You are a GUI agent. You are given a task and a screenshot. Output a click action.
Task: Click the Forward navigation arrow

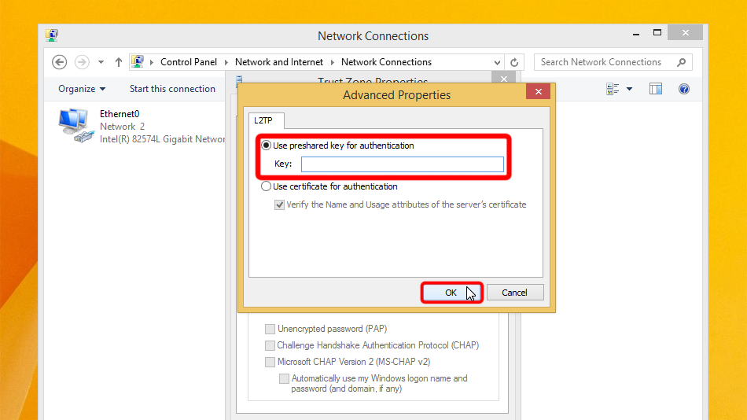pos(82,62)
